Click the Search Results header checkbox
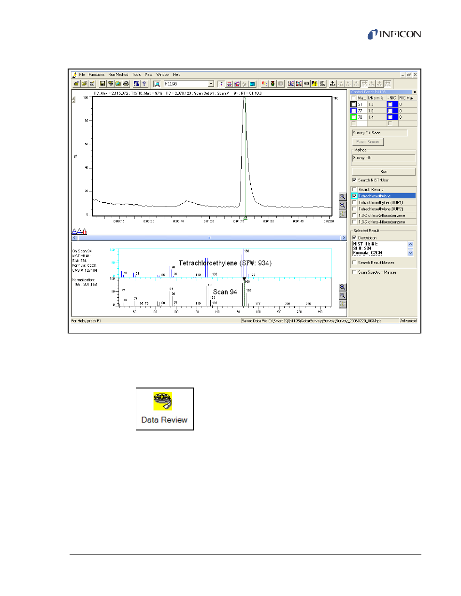Image resolution: width=461 pixels, height=596 pixels. (x=354, y=190)
